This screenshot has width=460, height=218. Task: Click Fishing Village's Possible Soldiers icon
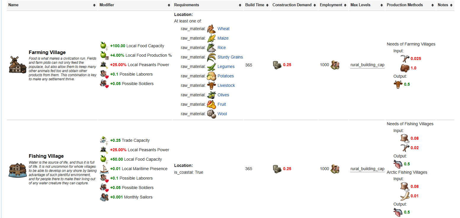(x=104, y=188)
